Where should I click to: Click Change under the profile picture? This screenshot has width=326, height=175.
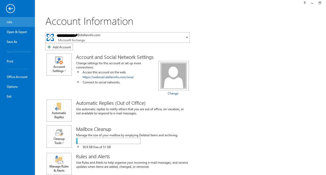[x=173, y=93]
